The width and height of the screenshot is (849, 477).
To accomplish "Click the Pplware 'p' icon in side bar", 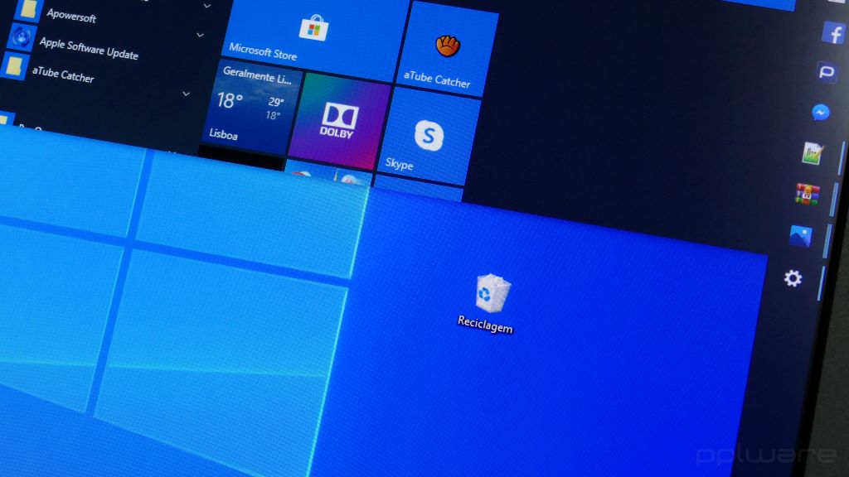I will tap(827, 71).
